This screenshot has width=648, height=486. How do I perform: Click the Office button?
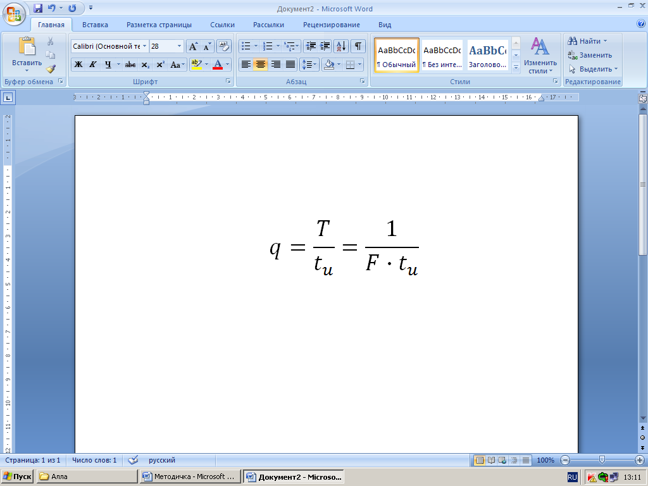pyautogui.click(x=14, y=14)
